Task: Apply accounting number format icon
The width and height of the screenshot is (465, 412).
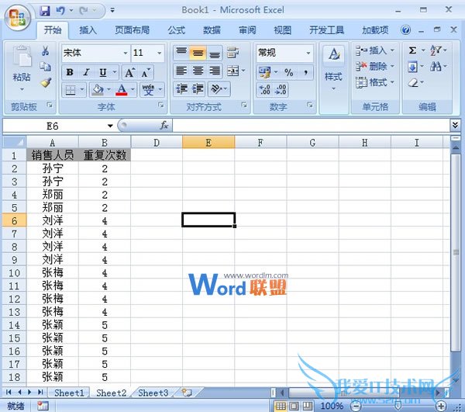Action: click(264, 72)
